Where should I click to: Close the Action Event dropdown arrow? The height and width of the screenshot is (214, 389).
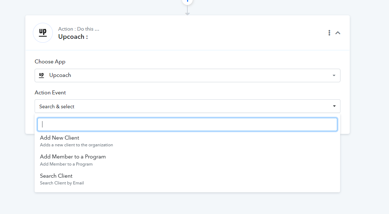(x=334, y=106)
